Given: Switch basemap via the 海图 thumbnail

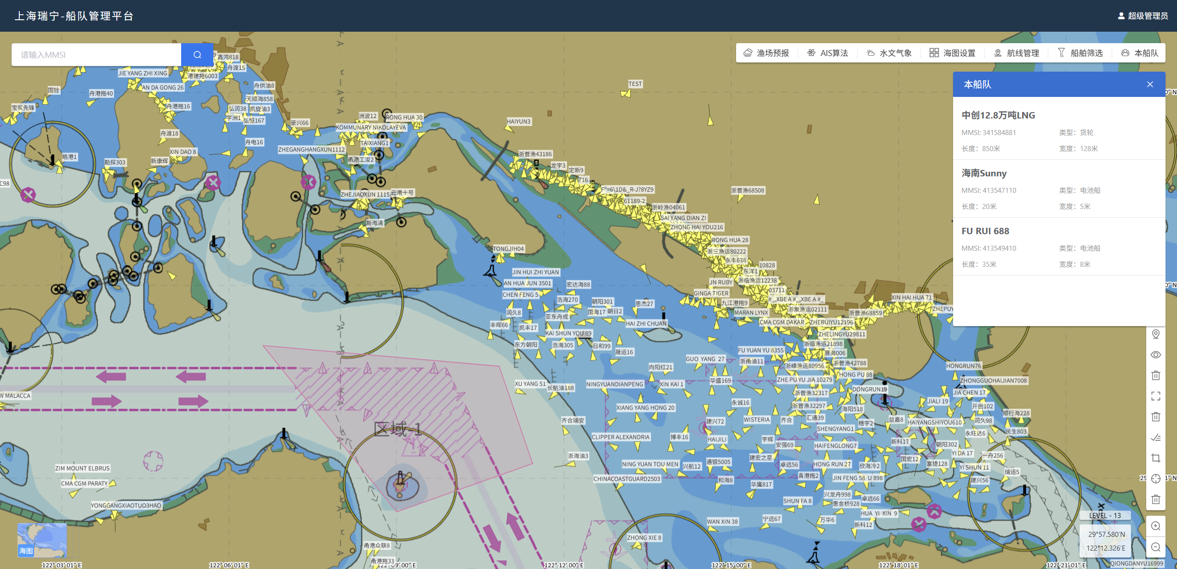Looking at the screenshot, I should click(42, 540).
